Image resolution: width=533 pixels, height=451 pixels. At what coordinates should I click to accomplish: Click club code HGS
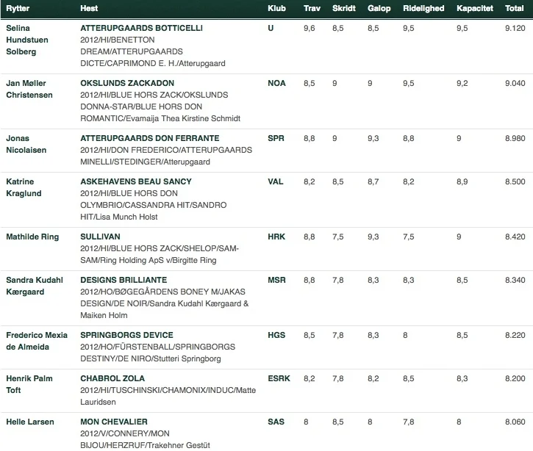pyautogui.click(x=276, y=335)
